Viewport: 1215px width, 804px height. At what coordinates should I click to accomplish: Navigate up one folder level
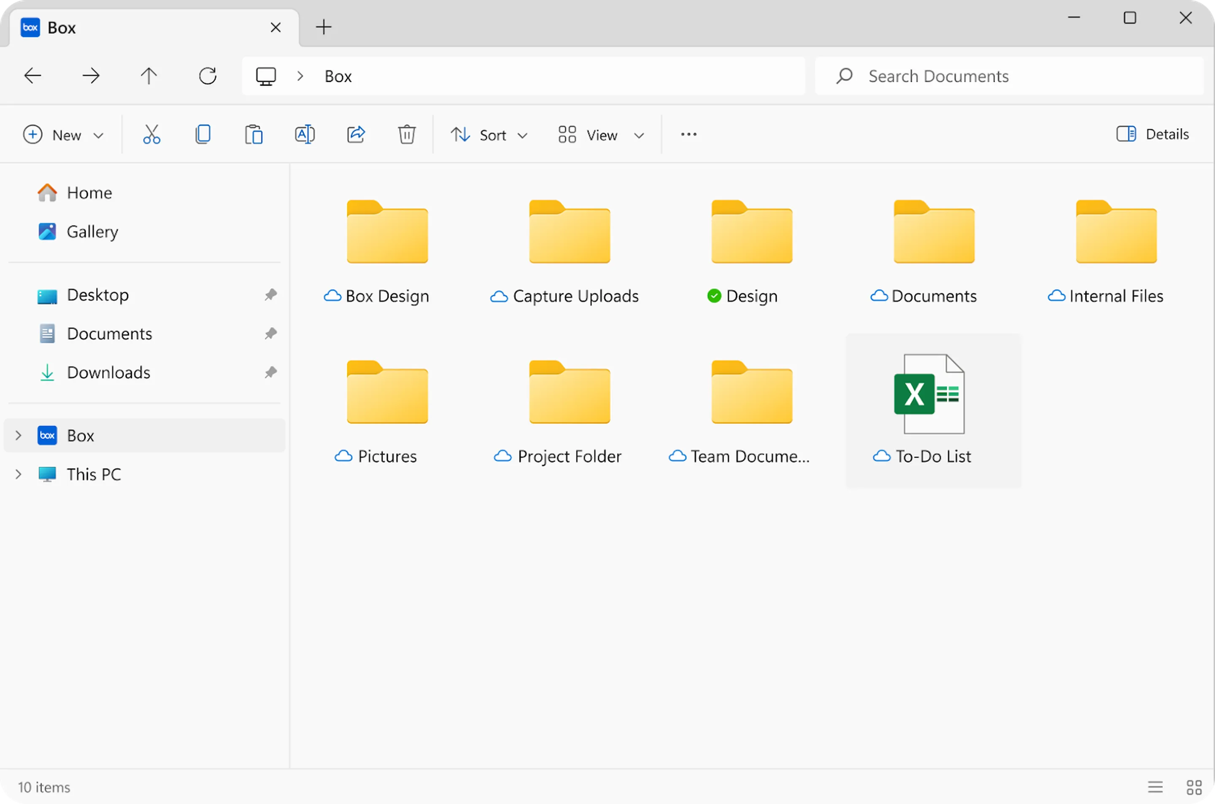tap(149, 76)
